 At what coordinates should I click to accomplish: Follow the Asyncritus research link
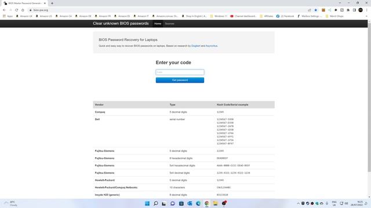[211, 46]
